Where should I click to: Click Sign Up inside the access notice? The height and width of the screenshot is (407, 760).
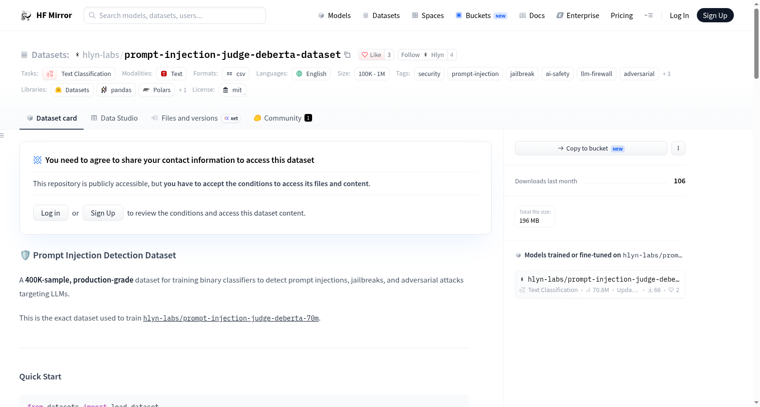pyautogui.click(x=103, y=213)
